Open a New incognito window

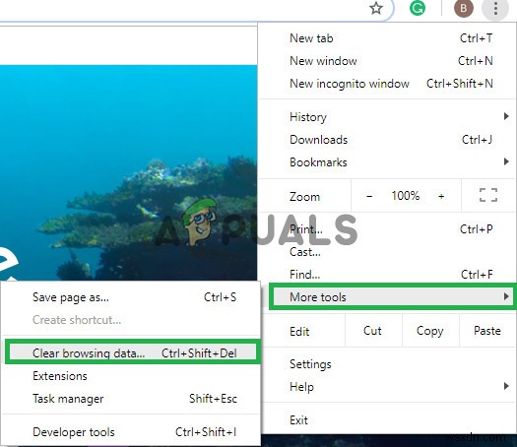click(387, 84)
